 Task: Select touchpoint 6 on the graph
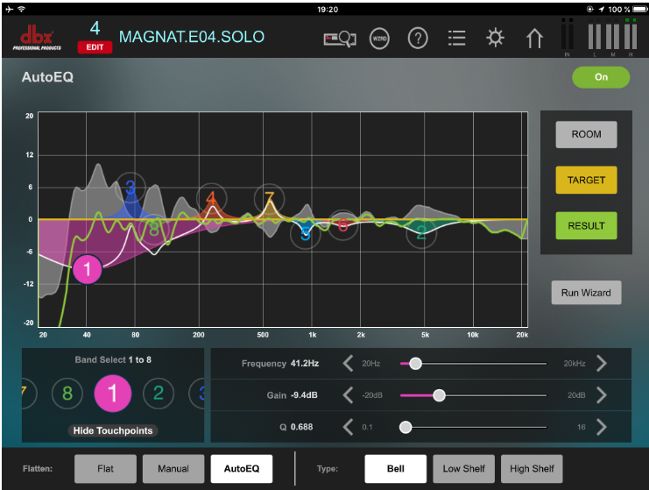coord(342,225)
